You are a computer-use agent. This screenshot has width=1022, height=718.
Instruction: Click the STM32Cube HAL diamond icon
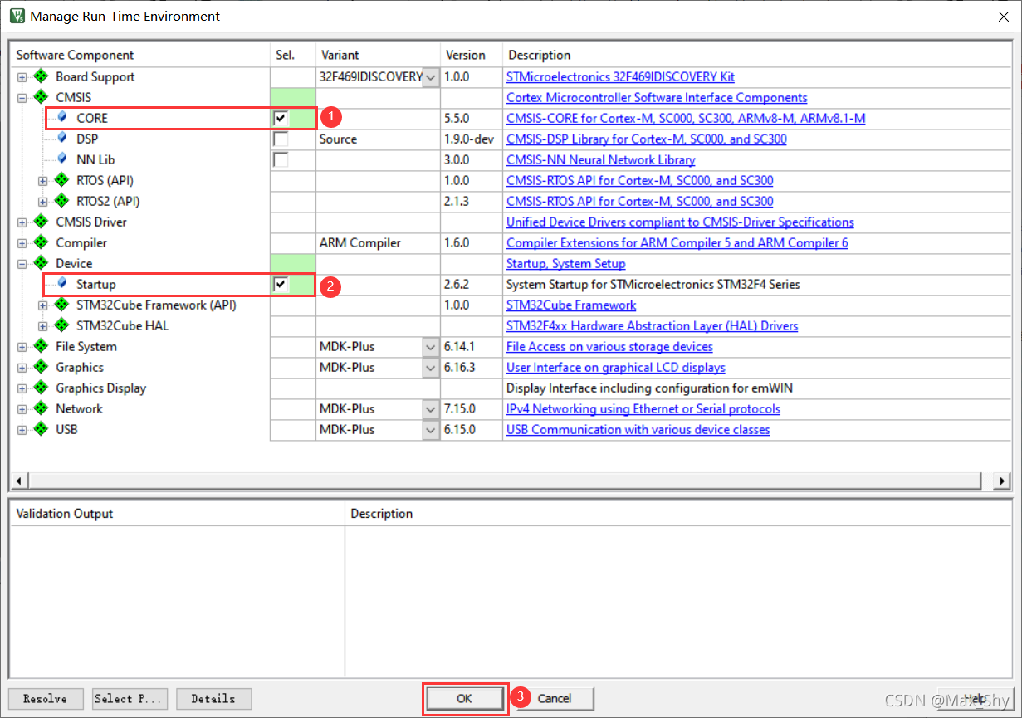pyautogui.click(x=61, y=325)
